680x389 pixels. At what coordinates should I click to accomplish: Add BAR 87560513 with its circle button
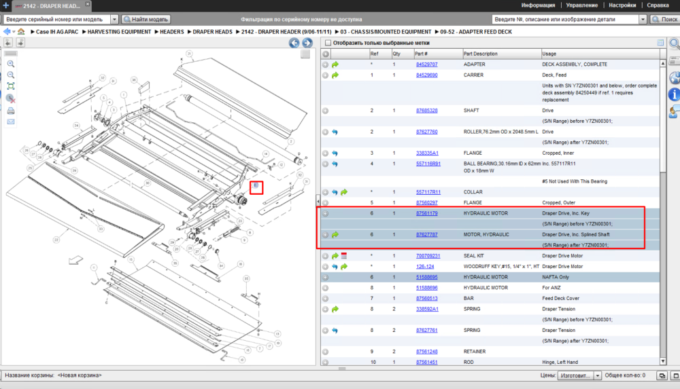point(325,299)
